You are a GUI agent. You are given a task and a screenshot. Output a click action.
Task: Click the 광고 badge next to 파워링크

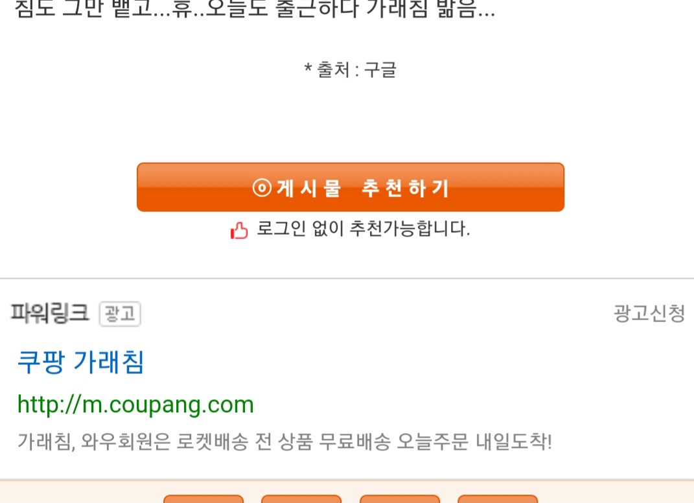pos(120,314)
